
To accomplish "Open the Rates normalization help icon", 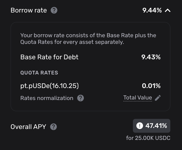I will click(80, 98).
